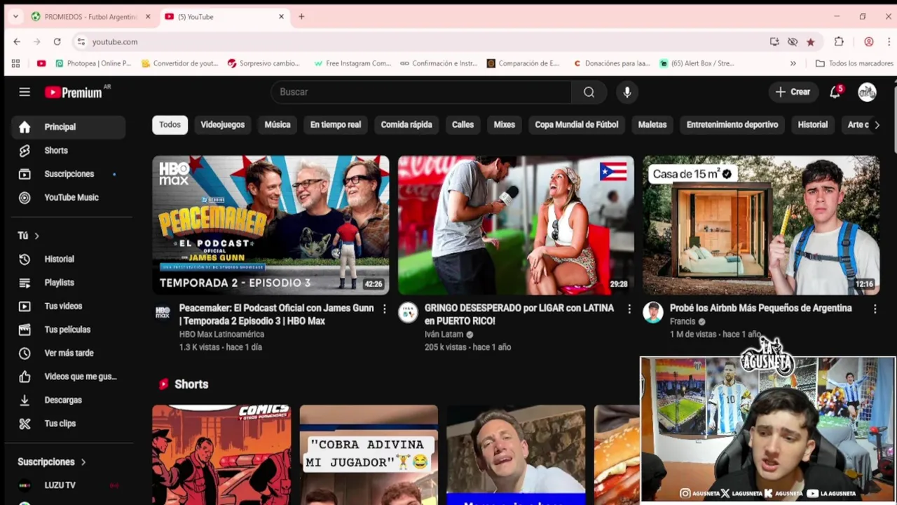897x505 pixels.
Task: Open the Comics police short thumbnail
Action: [221, 454]
